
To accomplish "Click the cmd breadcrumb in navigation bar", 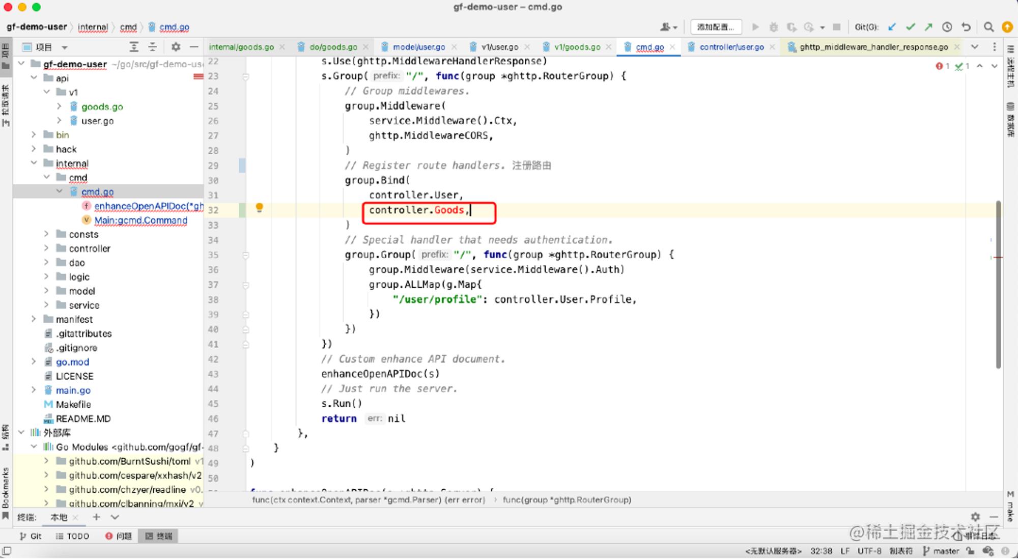I will [128, 27].
